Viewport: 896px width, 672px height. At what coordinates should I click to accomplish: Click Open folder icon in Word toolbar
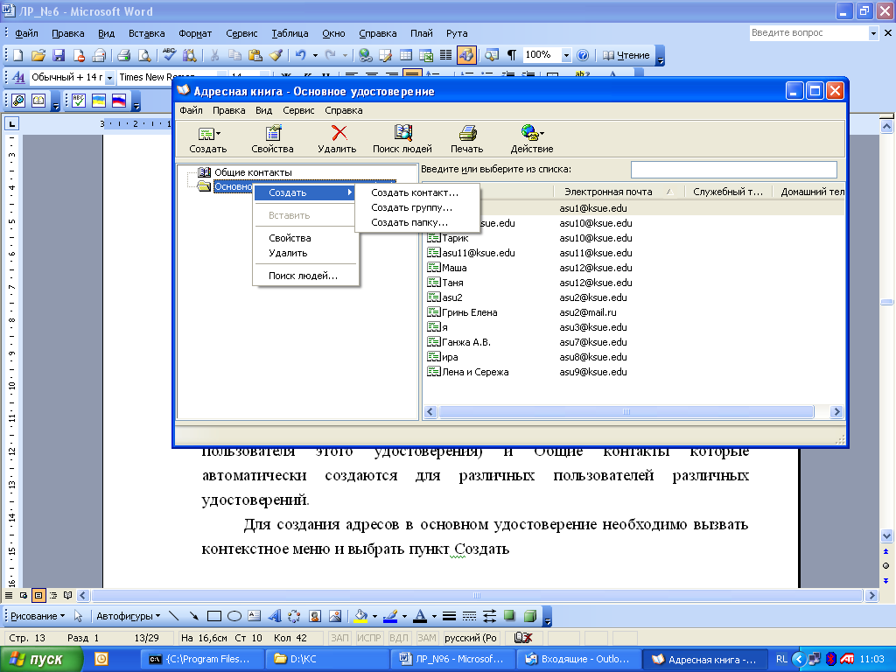point(38,55)
